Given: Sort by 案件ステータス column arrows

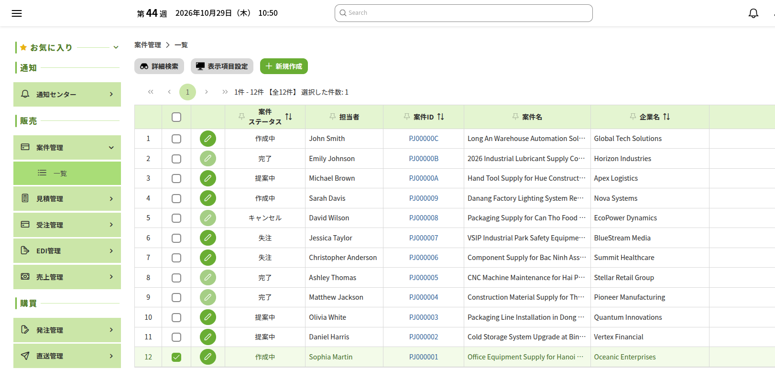Looking at the screenshot, I should point(288,117).
